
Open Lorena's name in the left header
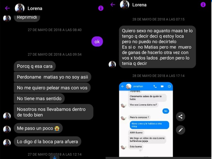click(35, 8)
